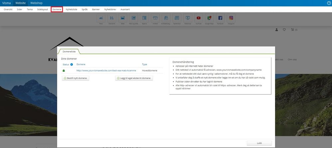Image resolution: width=332 pixels, height=148 pixels.
Task: Open the Sider menu item
Action: (x=20, y=10)
